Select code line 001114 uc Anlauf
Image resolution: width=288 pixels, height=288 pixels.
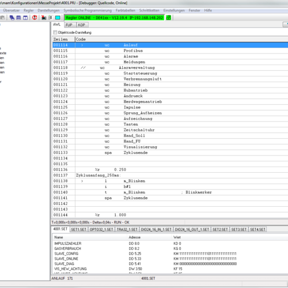coord(170,45)
